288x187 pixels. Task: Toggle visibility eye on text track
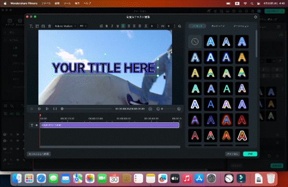pyautogui.click(x=36, y=125)
